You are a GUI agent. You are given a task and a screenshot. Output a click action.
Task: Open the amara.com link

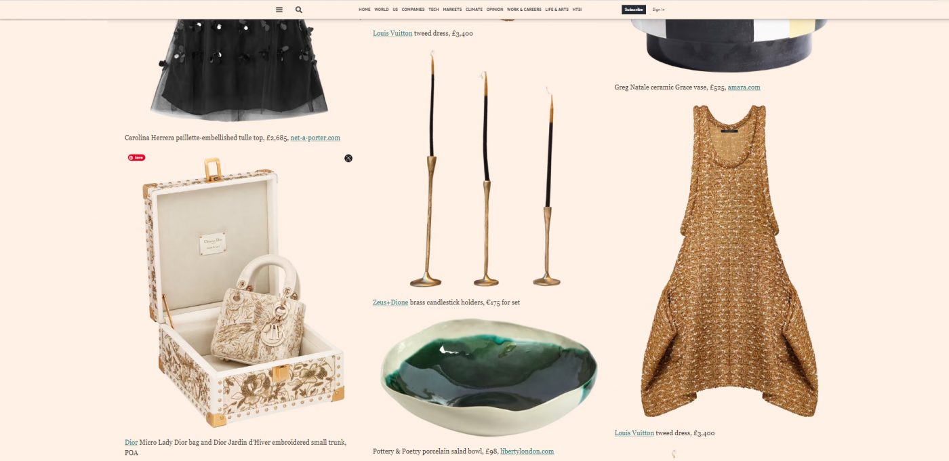pos(744,87)
